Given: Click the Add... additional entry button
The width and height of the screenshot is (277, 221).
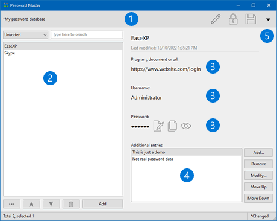Looking at the screenshot, I should point(258,153).
